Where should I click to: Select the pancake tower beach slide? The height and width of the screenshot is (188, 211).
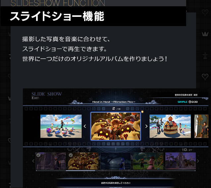coord(170,126)
